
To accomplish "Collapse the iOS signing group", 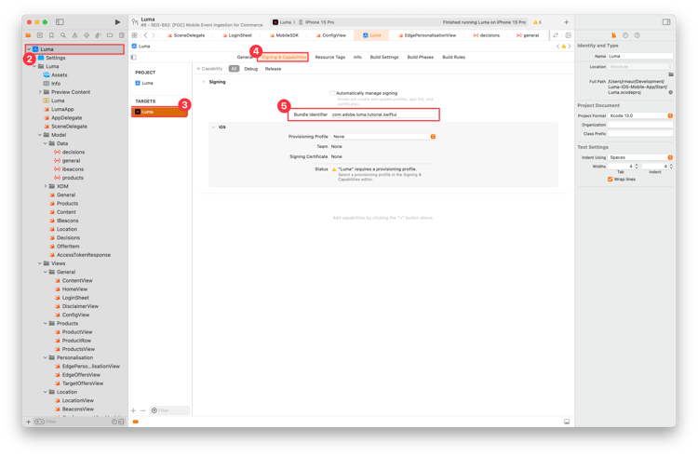I will point(214,127).
